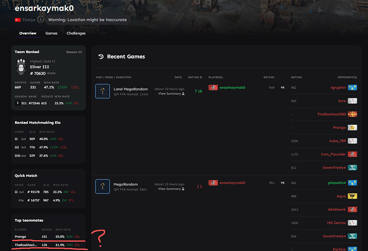Viewport: 368px width, 251px height.
Task: Select the Overview tab
Action: [x=28, y=33]
